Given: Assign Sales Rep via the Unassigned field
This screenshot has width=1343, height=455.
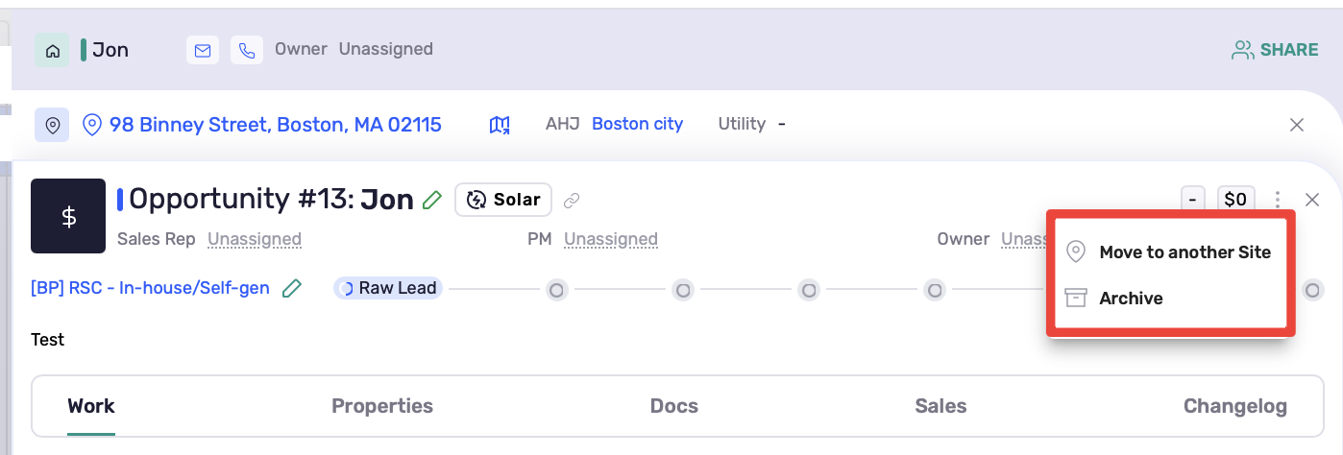Looking at the screenshot, I should tap(255, 239).
